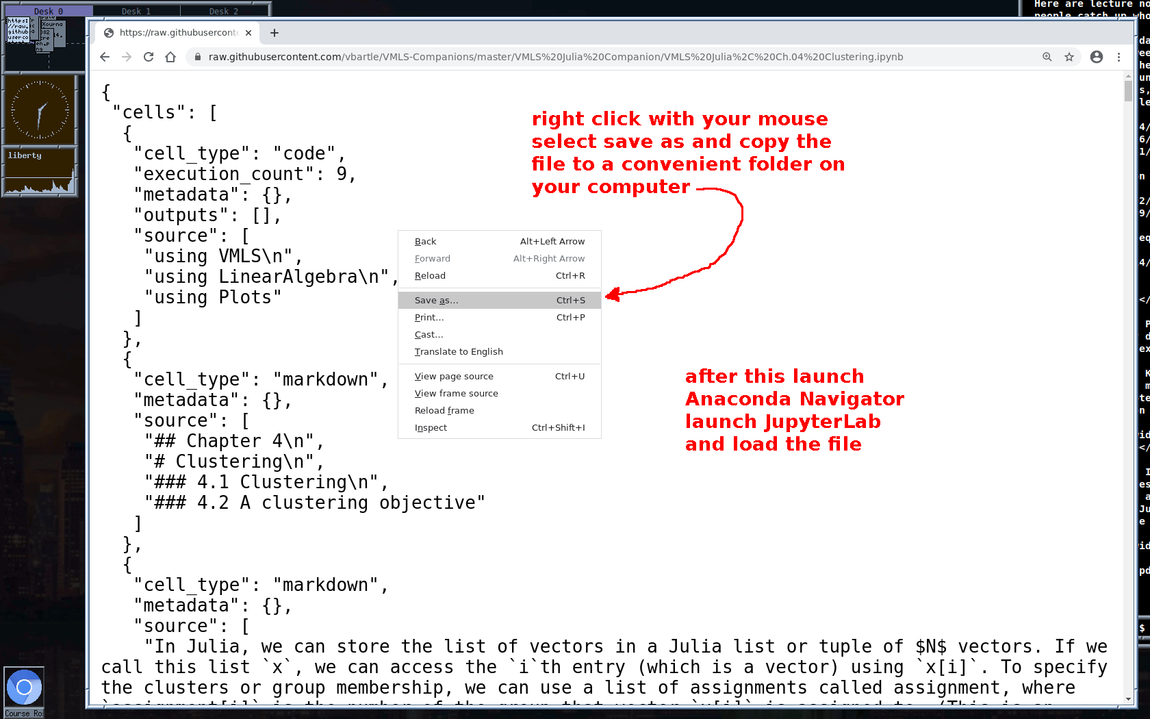This screenshot has height=719, width=1150.
Task: Switch to Desk 2 workspace
Action: pos(224,11)
